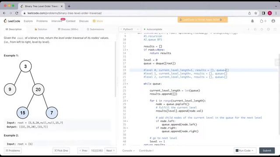Open Contest in top navigation
The image size is (280, 157).
click(x=71, y=21)
